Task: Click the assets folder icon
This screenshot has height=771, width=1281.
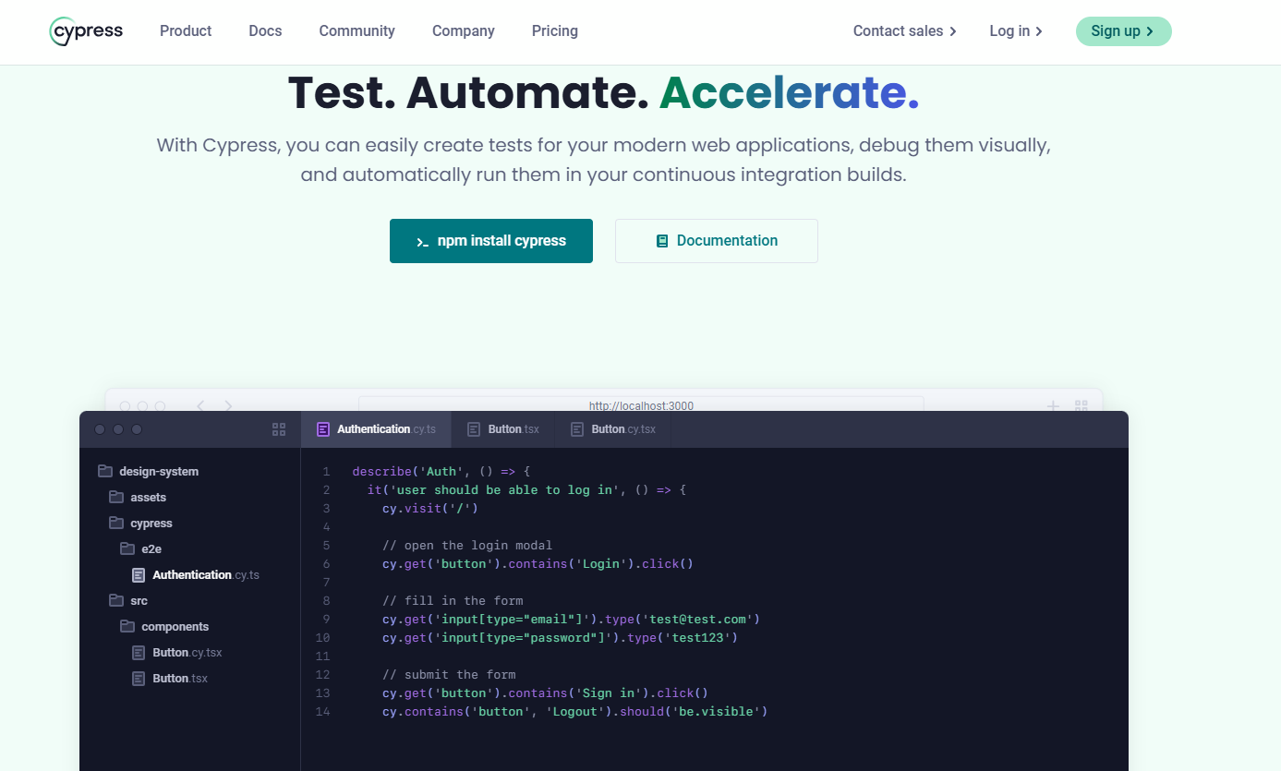Action: [x=115, y=497]
